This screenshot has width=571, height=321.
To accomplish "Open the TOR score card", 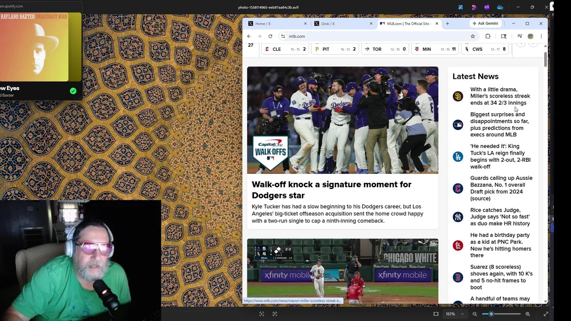I will tap(385, 49).
